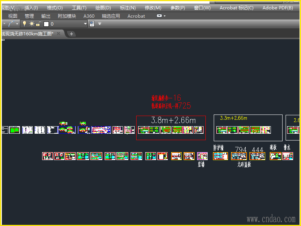The width and height of the screenshot is (301, 226).
Task: Expand the layer list dropdown arrow
Action: pos(85,24)
